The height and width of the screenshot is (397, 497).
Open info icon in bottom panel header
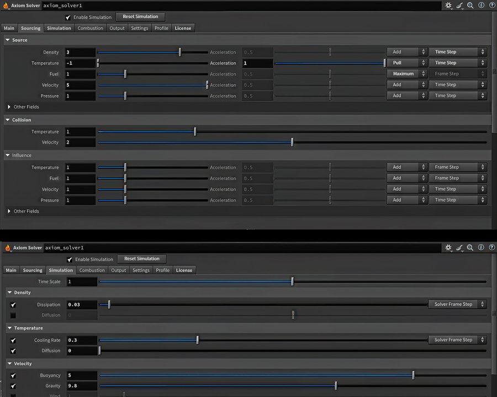coord(481,247)
